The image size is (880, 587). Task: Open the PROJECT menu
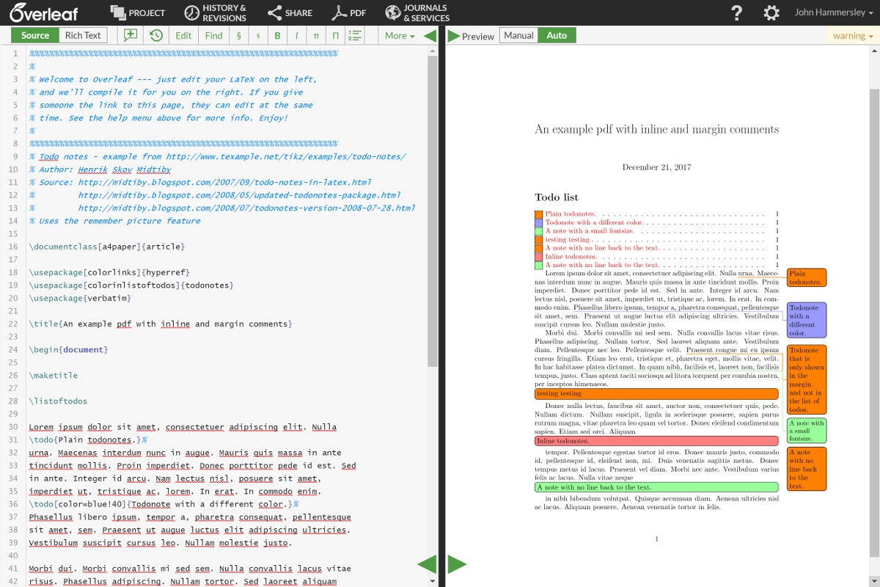tap(137, 12)
